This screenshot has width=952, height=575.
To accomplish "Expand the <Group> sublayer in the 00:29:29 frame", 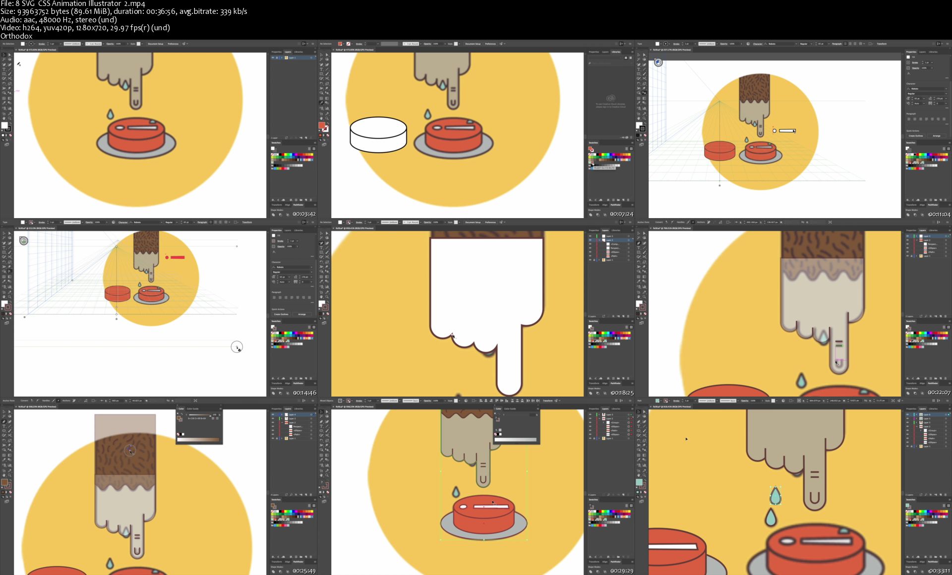I will point(603,422).
